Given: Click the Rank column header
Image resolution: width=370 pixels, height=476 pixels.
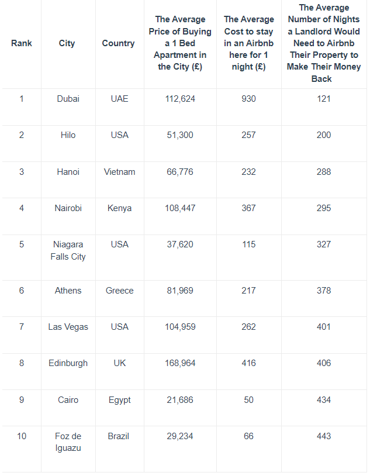Looking at the screenshot, I should pyautogui.click(x=22, y=43).
